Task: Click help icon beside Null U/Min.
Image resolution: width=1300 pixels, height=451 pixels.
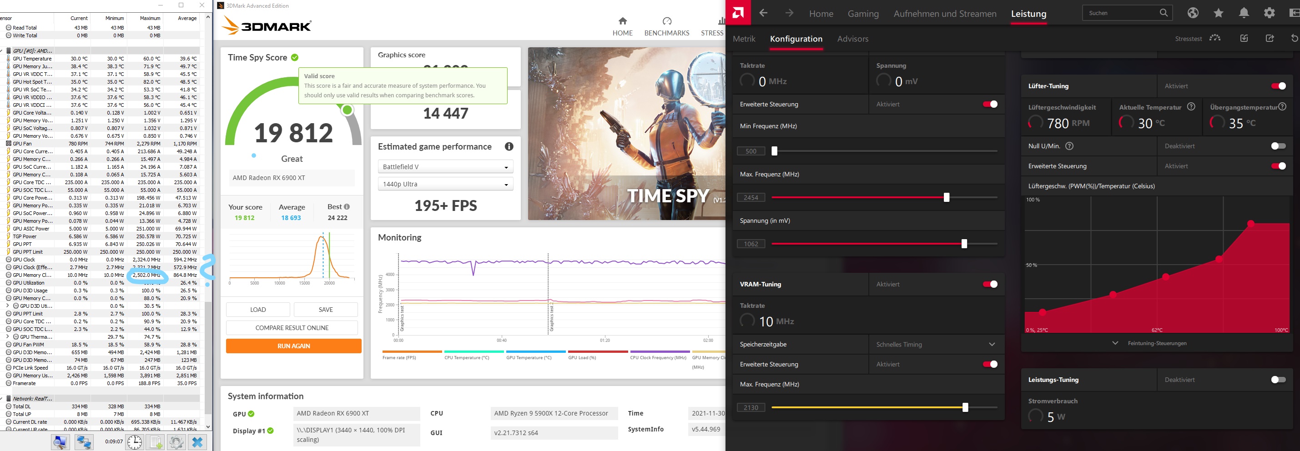Action: click(x=1069, y=146)
